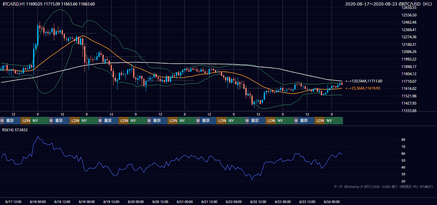Click RSI scale level 50
This screenshot has width=437, height=205.
tap(403, 160)
